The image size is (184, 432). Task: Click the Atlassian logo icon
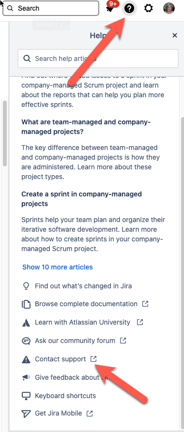tap(26, 322)
